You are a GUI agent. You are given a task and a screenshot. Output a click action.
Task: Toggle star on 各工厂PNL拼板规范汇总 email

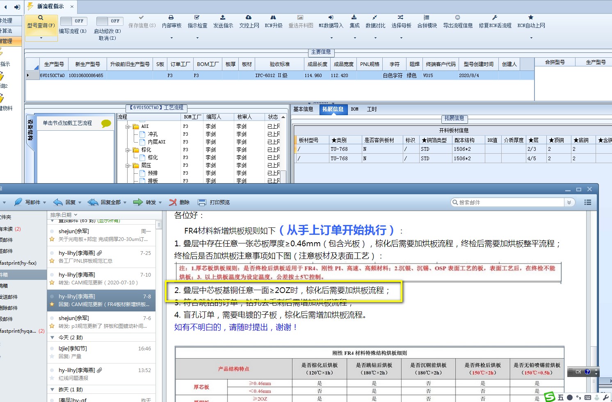click(52, 261)
